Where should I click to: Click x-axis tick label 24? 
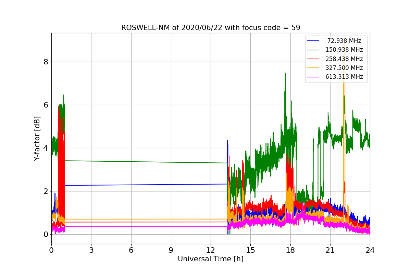pos(370,250)
